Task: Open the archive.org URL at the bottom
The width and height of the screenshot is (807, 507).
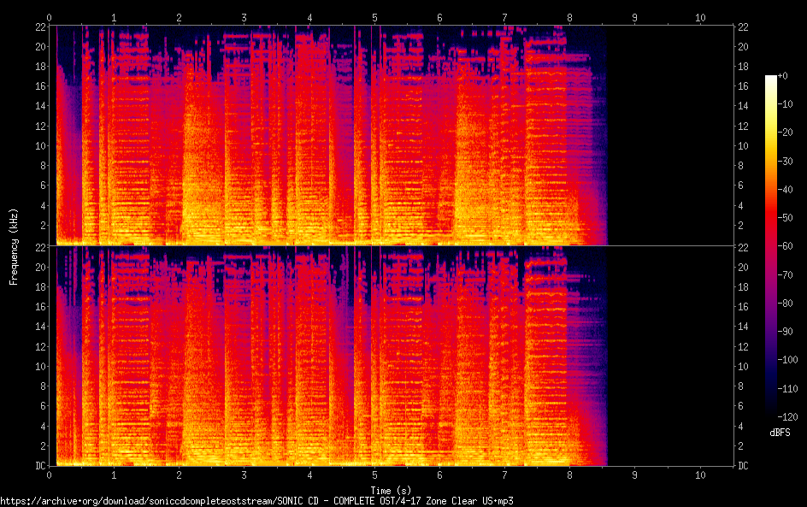Action: (256, 501)
